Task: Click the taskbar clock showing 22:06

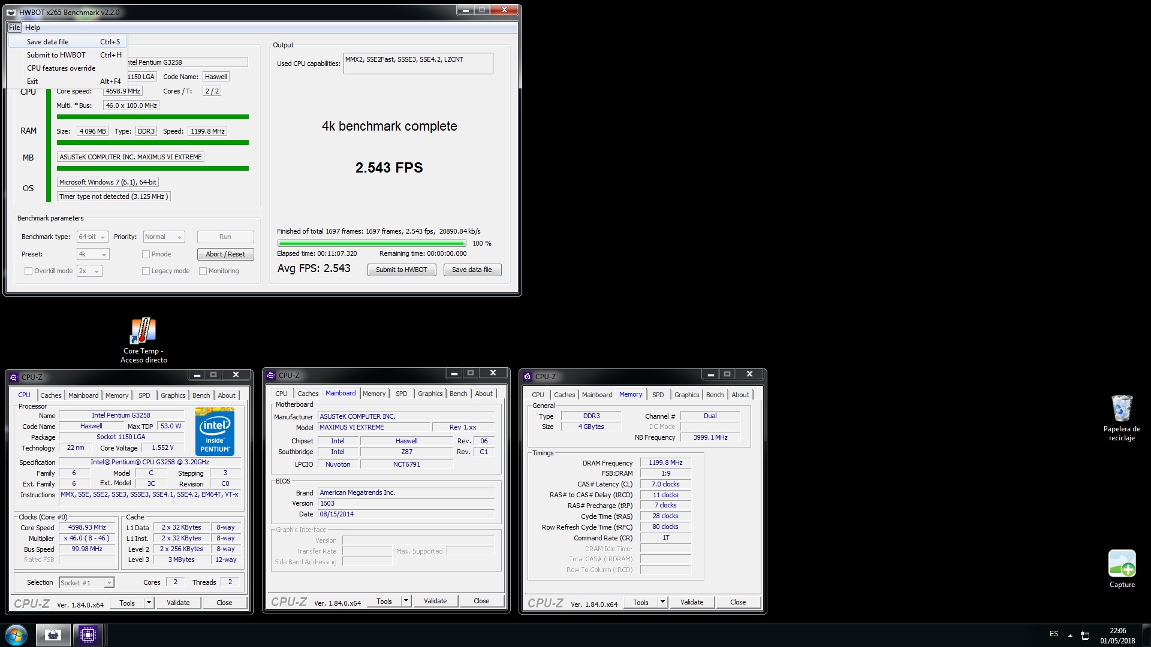Action: (1117, 636)
